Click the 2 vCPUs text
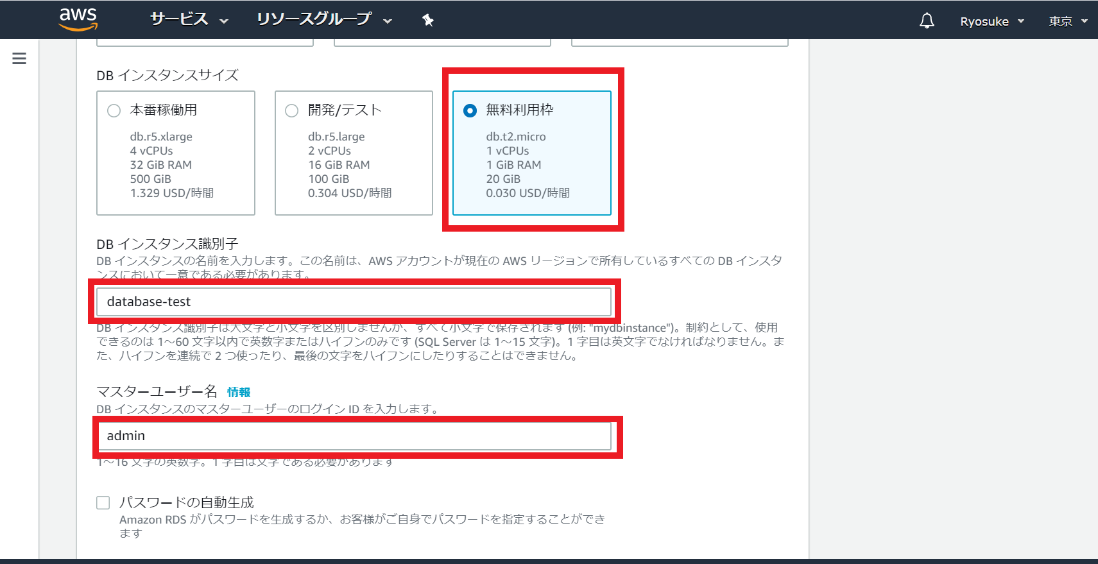The width and height of the screenshot is (1098, 564). click(329, 151)
